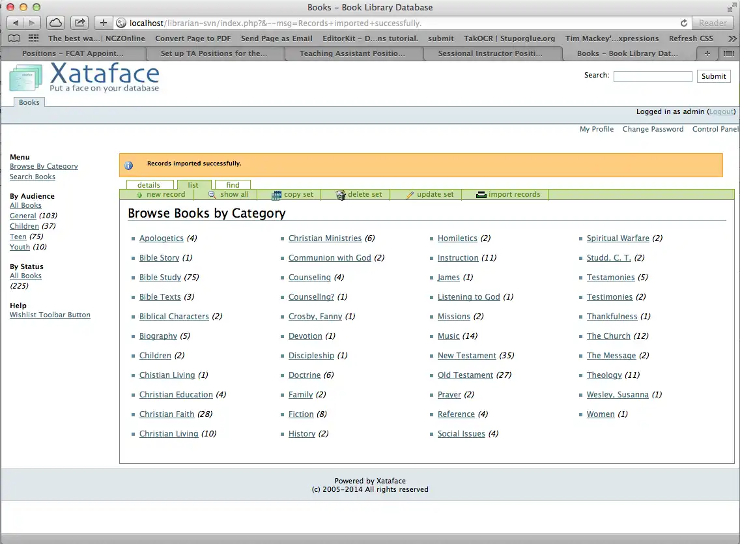Open the Theology category
Viewport: 740px width, 544px height.
pyautogui.click(x=604, y=375)
